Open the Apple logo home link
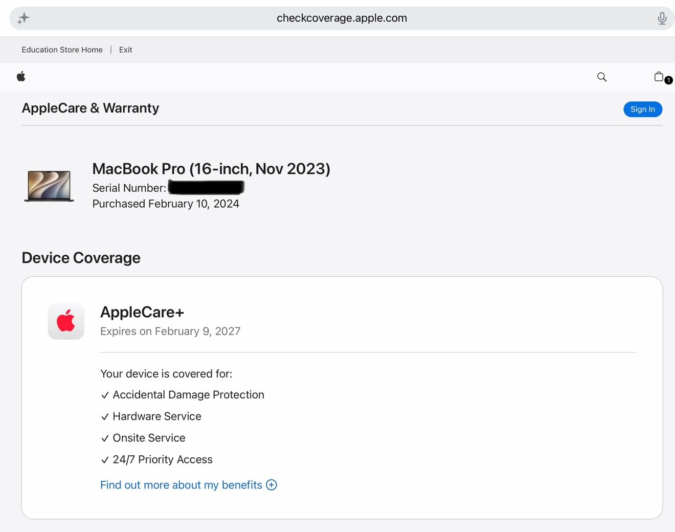675x532 pixels. tap(21, 77)
